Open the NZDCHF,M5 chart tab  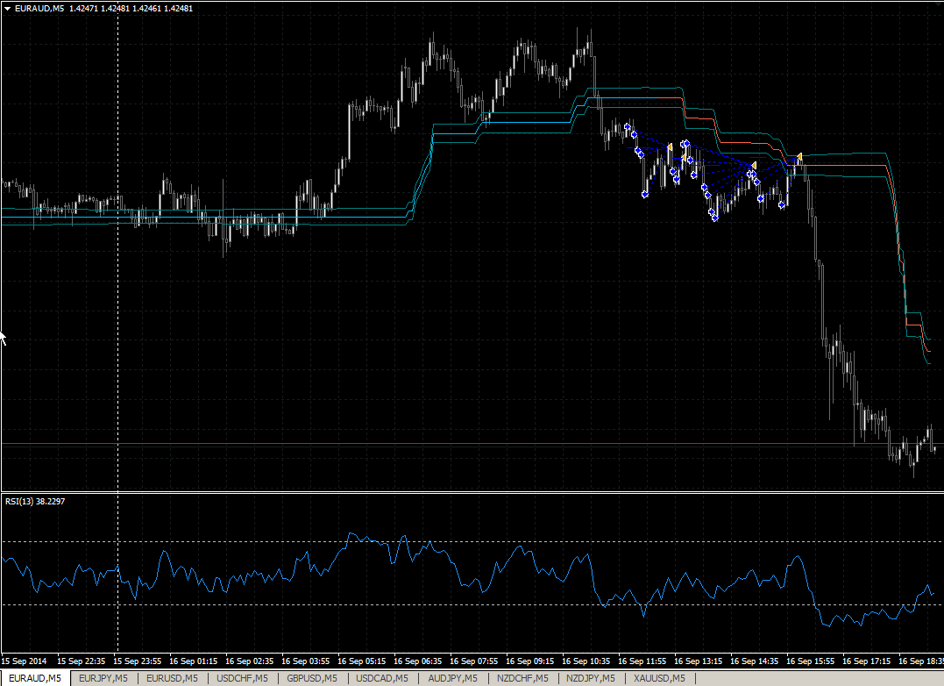(x=522, y=678)
